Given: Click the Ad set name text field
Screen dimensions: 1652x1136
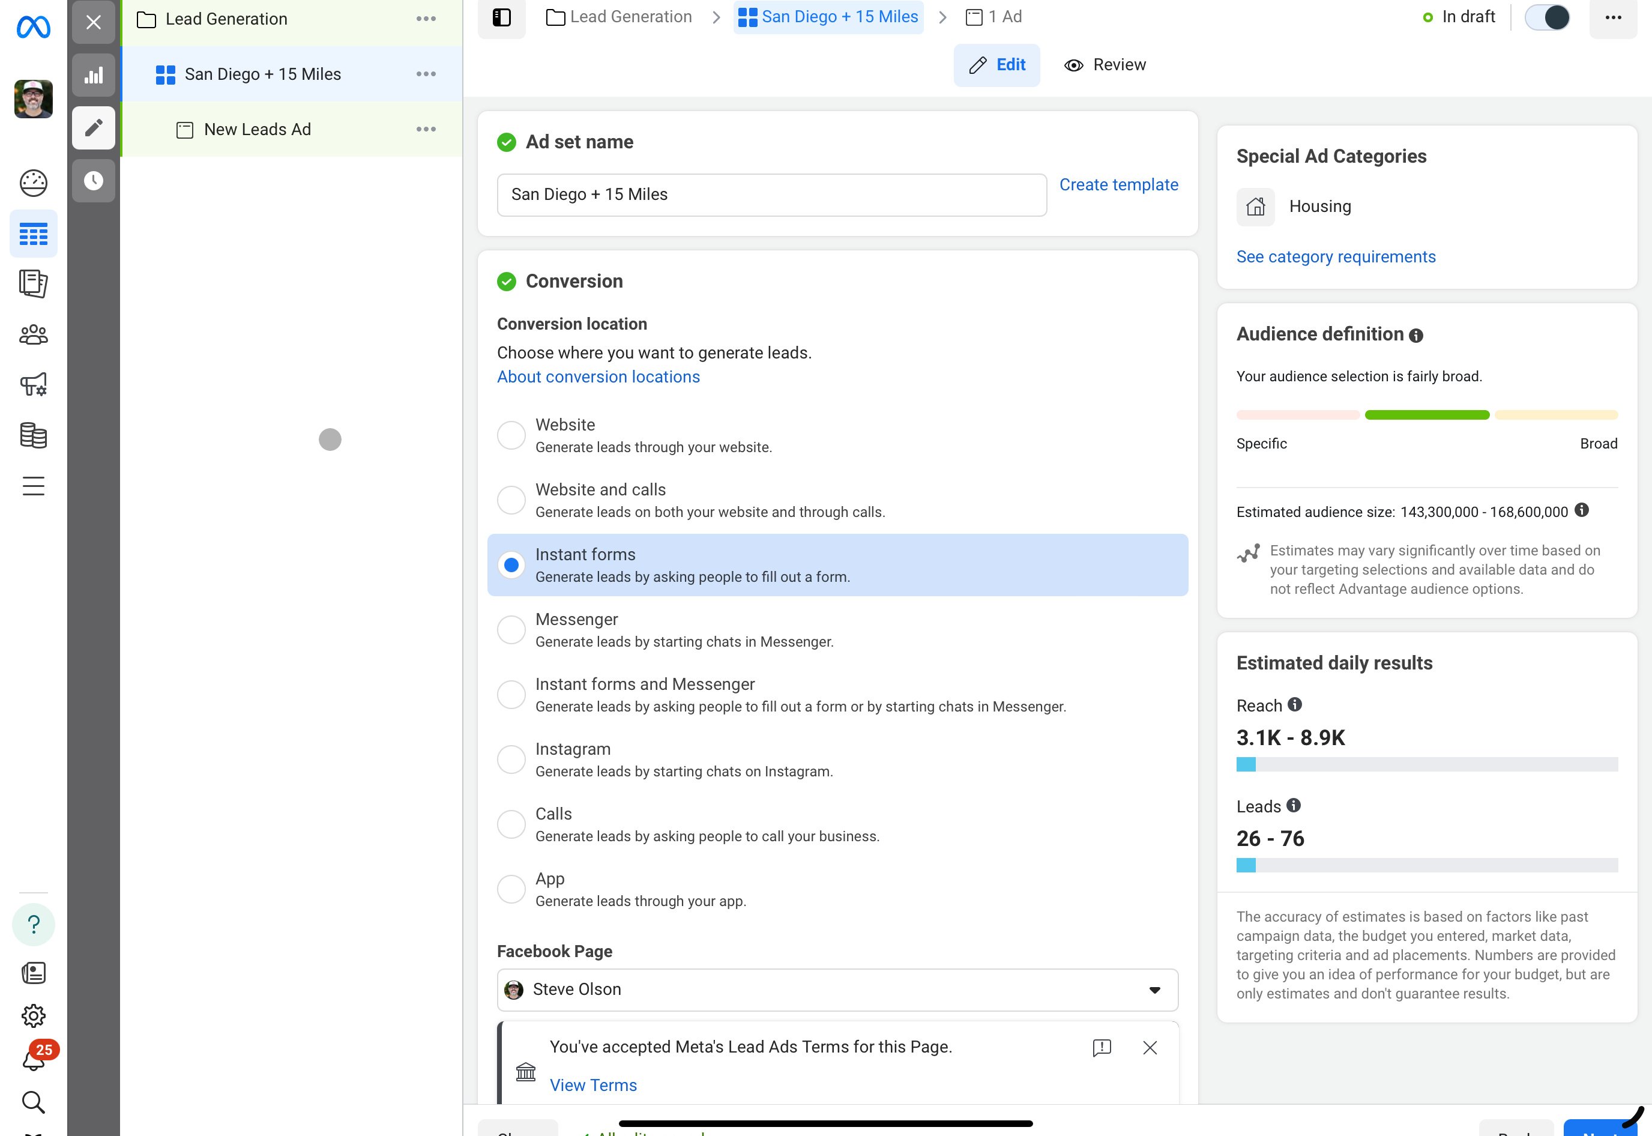Looking at the screenshot, I should [x=771, y=195].
